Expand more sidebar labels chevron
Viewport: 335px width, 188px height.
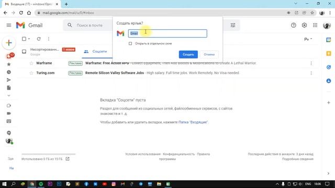(x=9, y=96)
